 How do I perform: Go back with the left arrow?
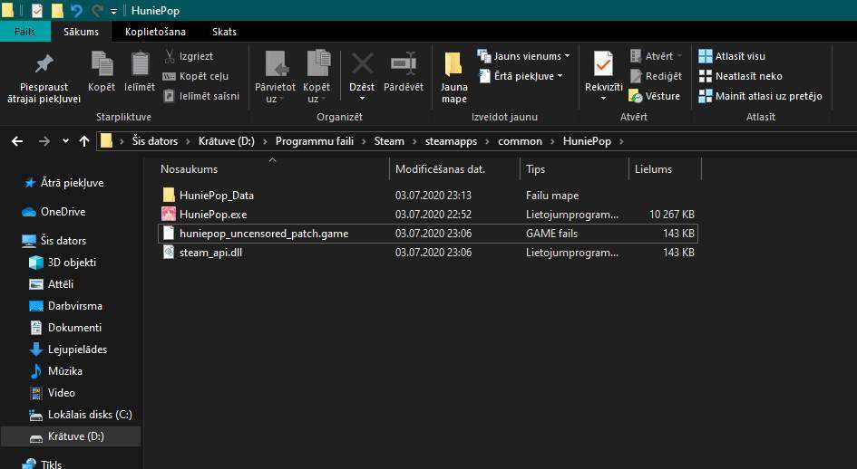tap(17, 141)
